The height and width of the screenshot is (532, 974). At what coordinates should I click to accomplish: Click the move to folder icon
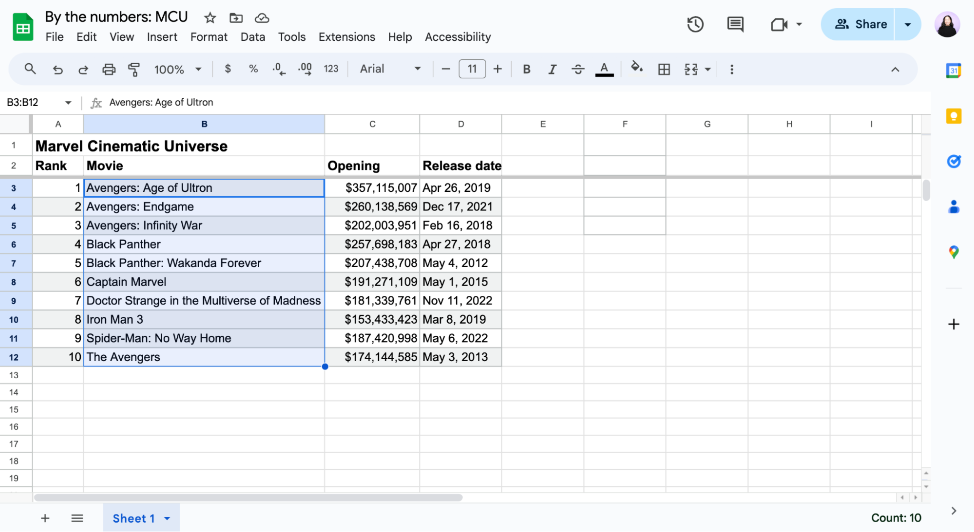click(236, 18)
